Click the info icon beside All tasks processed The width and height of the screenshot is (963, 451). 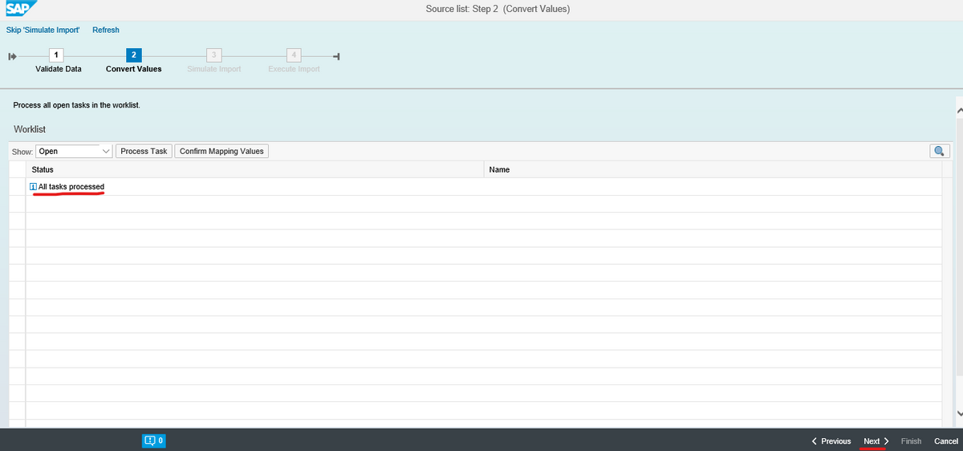click(33, 187)
